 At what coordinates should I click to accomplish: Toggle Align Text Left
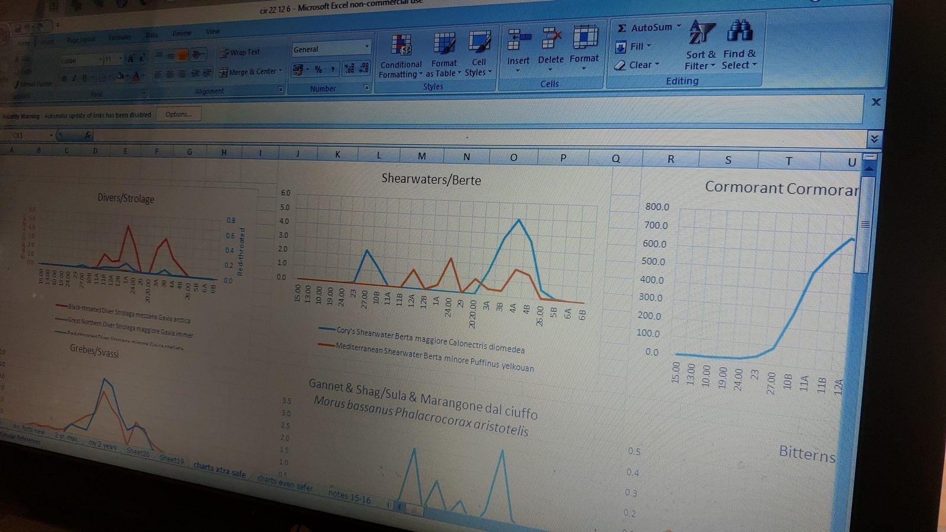tap(158, 74)
